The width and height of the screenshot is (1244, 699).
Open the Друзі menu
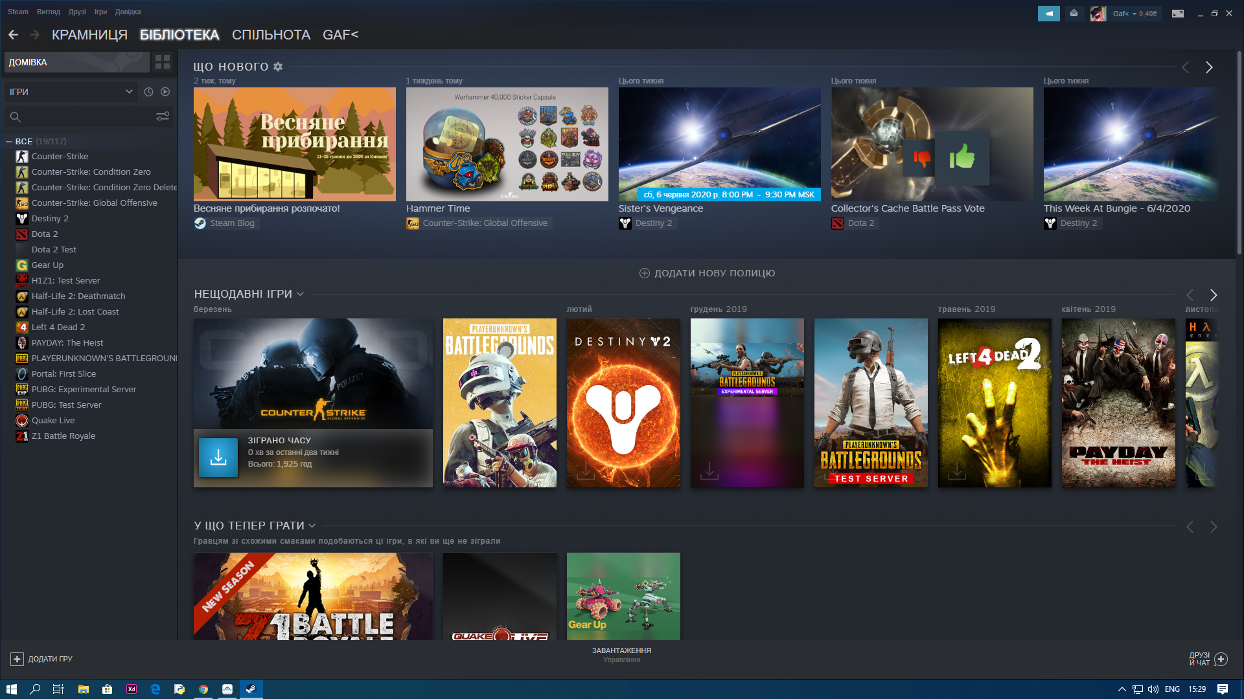click(x=77, y=12)
